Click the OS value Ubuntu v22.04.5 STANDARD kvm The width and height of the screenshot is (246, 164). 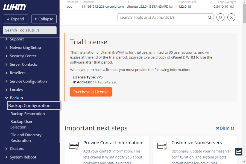click(x=151, y=7)
